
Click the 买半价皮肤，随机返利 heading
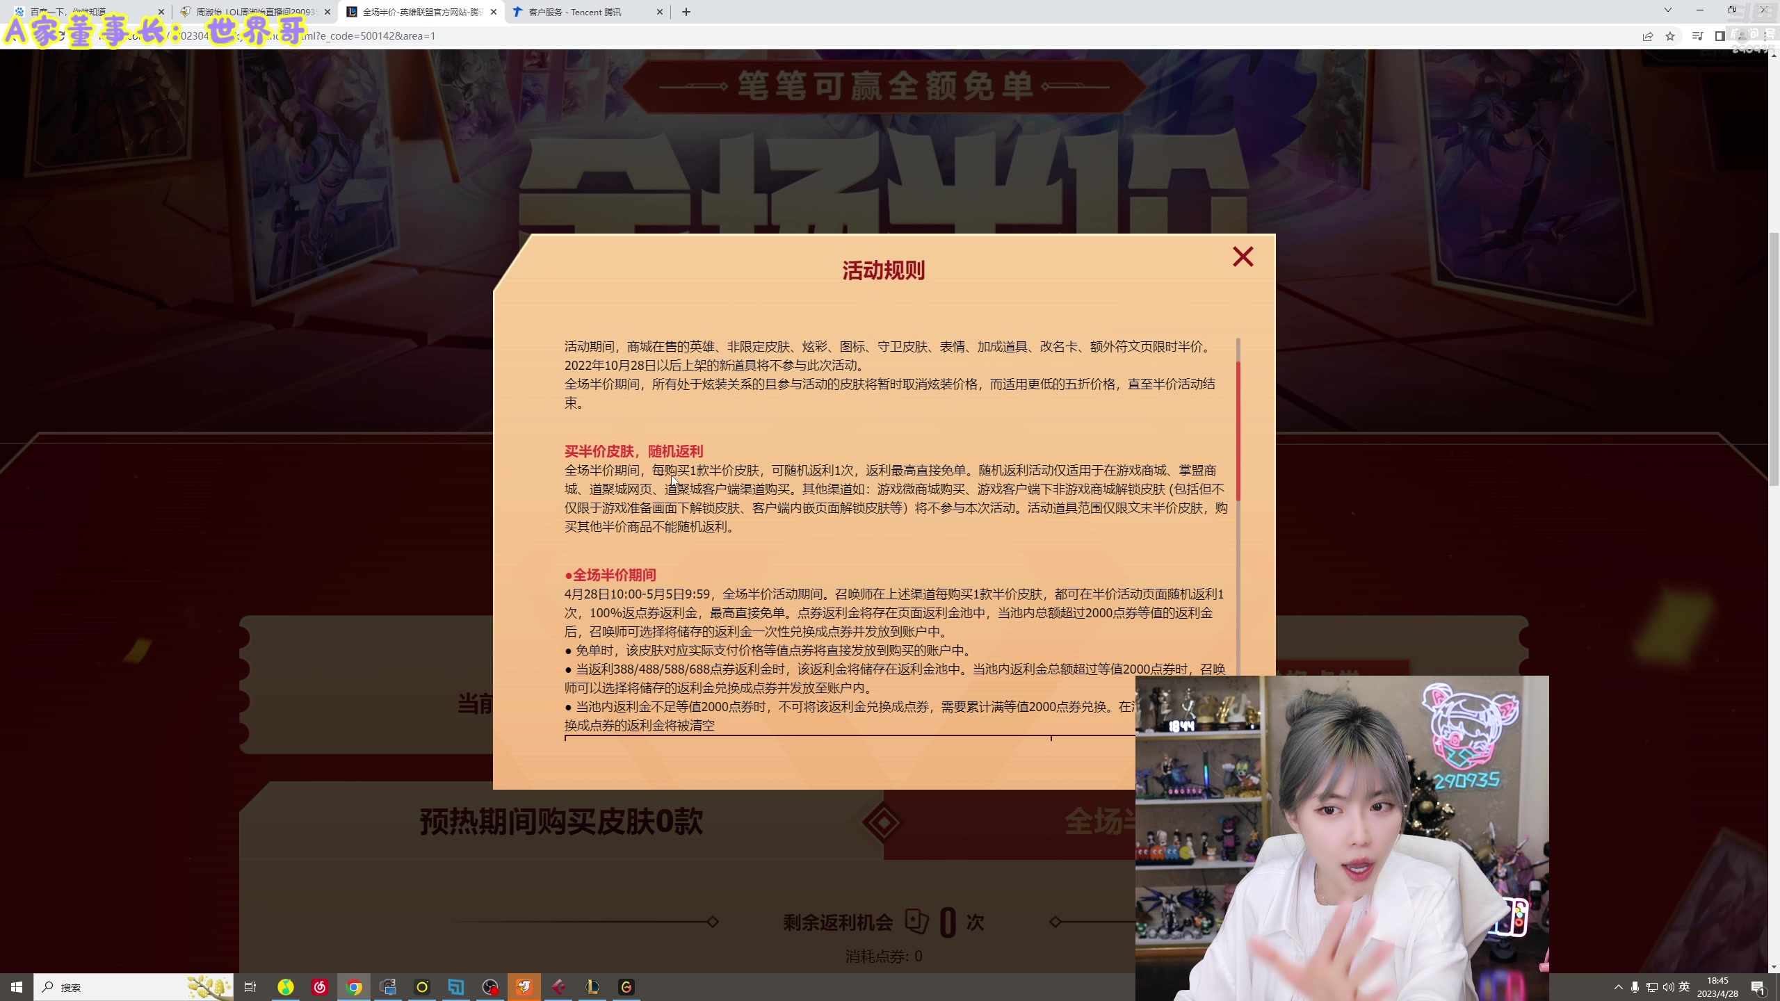pos(633,451)
